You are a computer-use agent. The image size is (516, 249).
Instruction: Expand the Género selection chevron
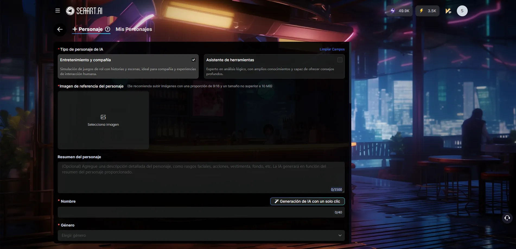(x=340, y=235)
